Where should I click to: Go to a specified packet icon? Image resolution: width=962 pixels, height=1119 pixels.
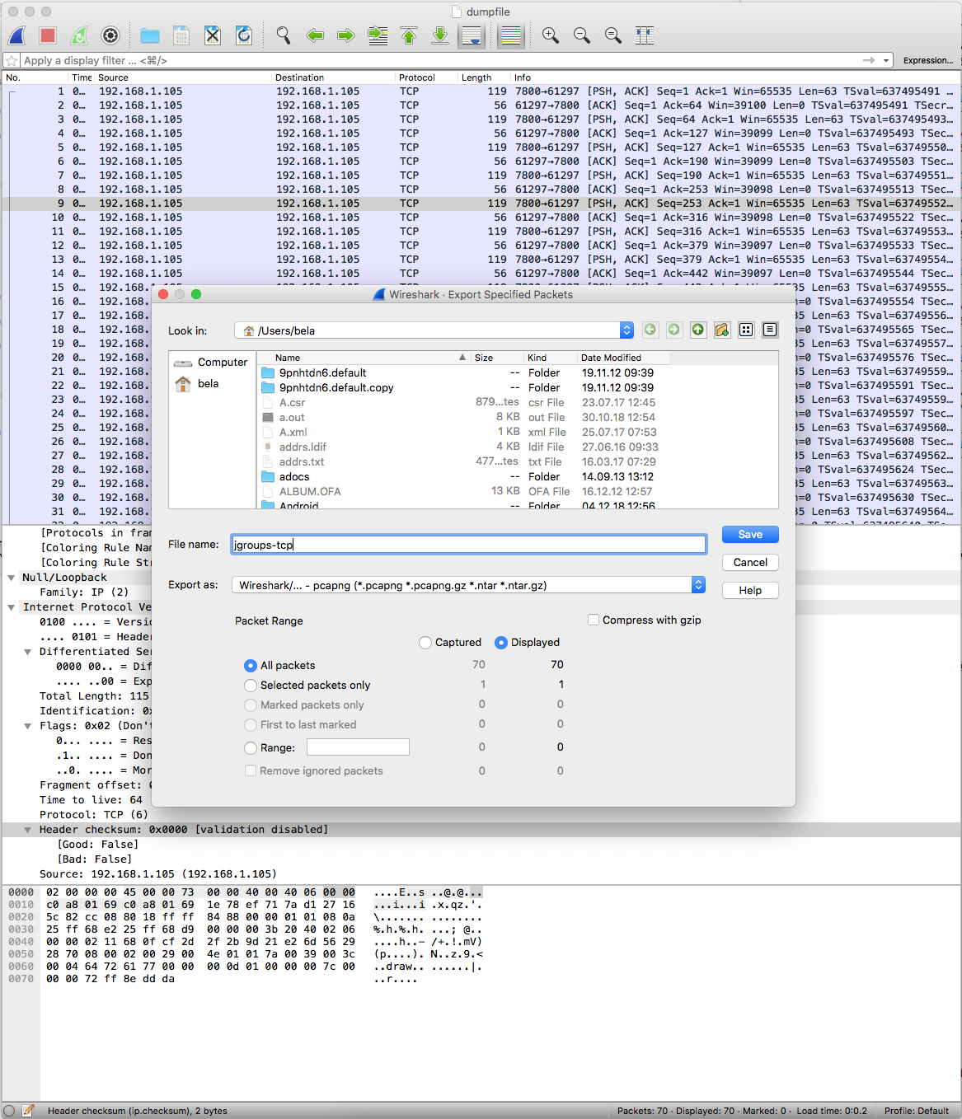tap(378, 35)
